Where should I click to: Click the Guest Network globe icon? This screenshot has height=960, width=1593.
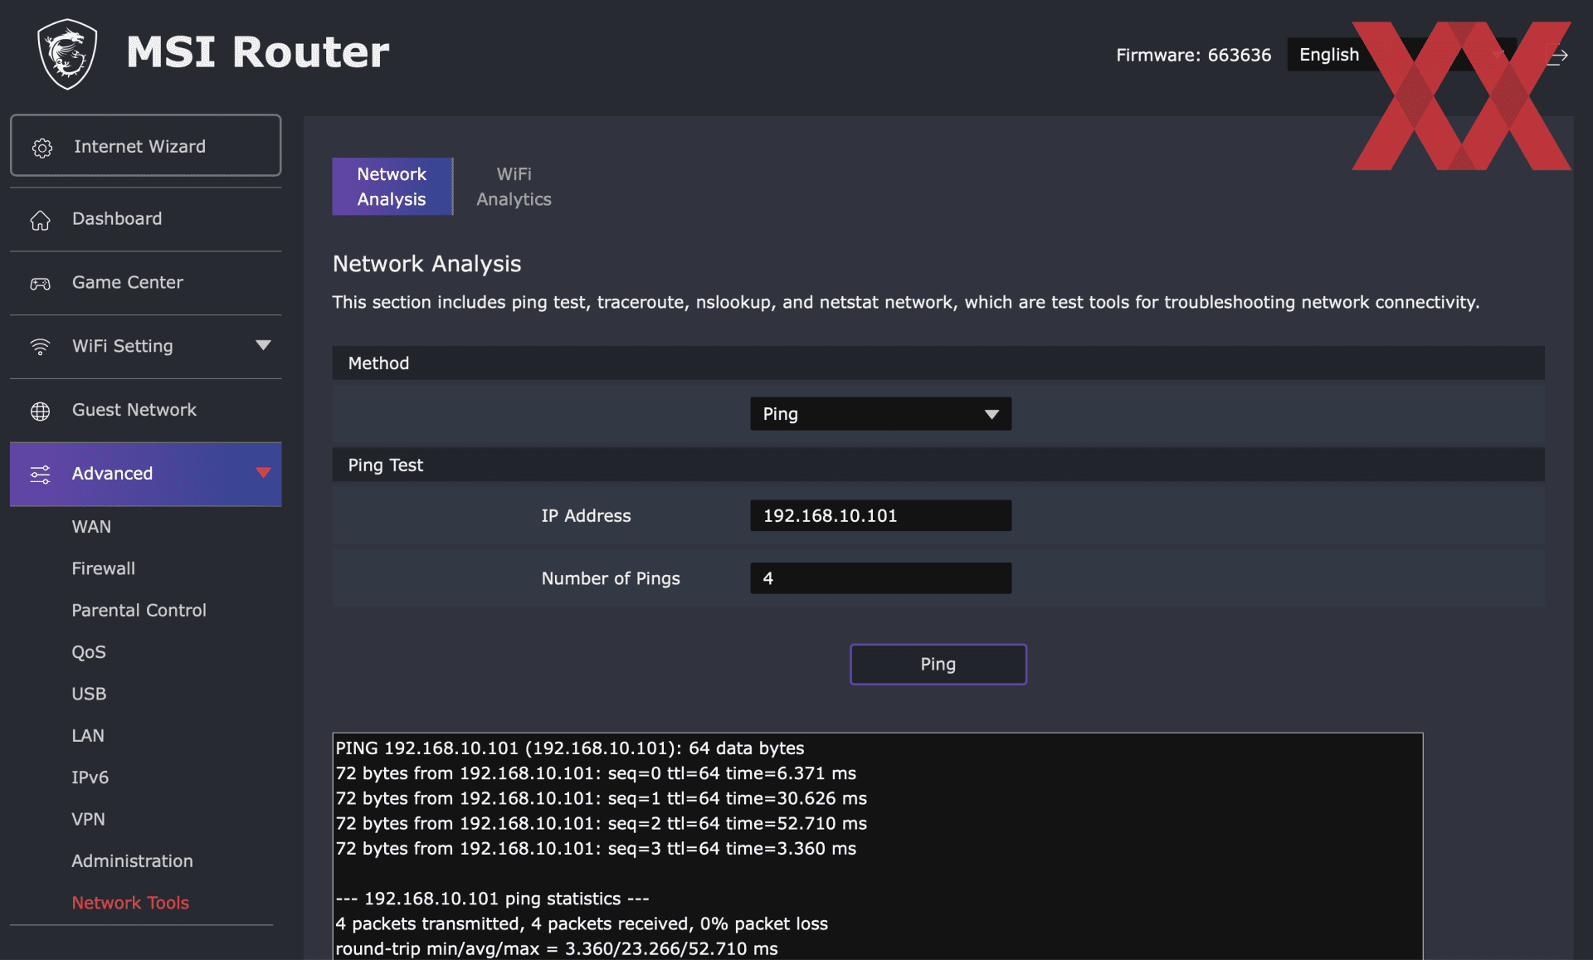40,411
